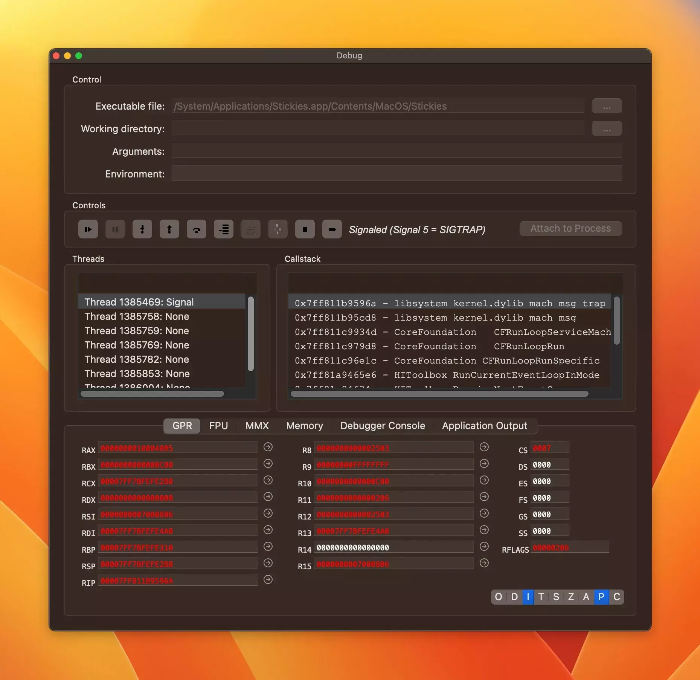The image size is (700, 680).
Task: Click the arrow icon next to RIP
Action: (268, 580)
